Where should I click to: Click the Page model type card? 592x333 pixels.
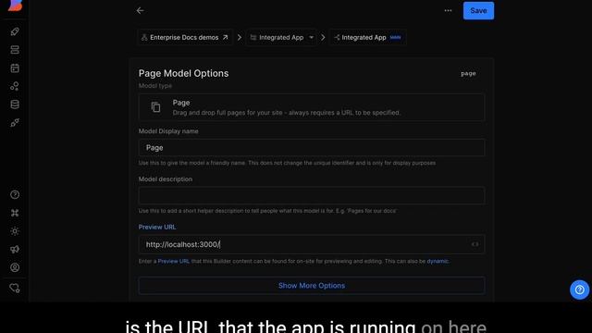[312, 107]
